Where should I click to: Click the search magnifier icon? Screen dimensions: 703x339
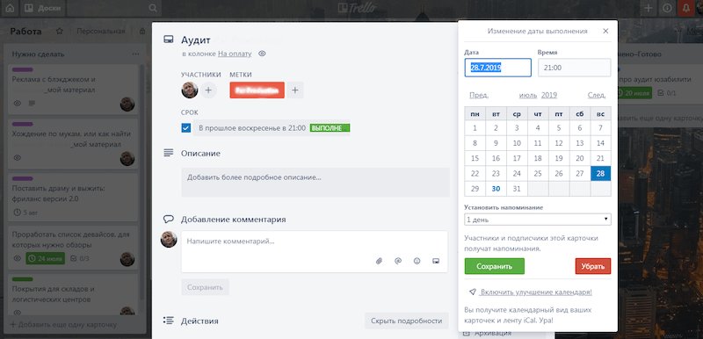click(x=153, y=8)
